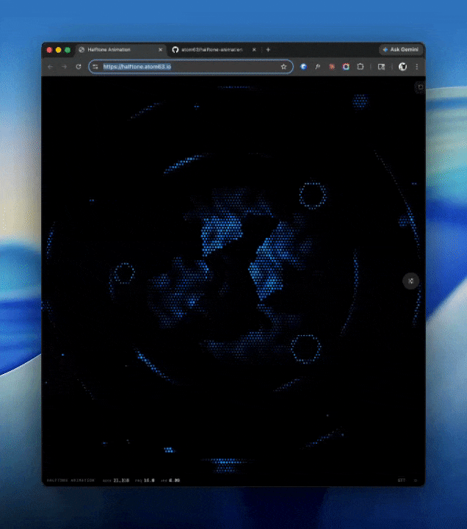The width and height of the screenshot is (467, 529).
Task: Click the dots count value 21,318
Action: pyautogui.click(x=121, y=481)
